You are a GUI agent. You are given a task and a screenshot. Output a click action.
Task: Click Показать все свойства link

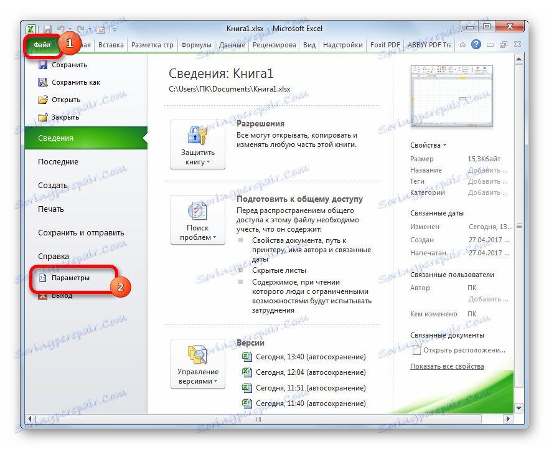coord(447,366)
